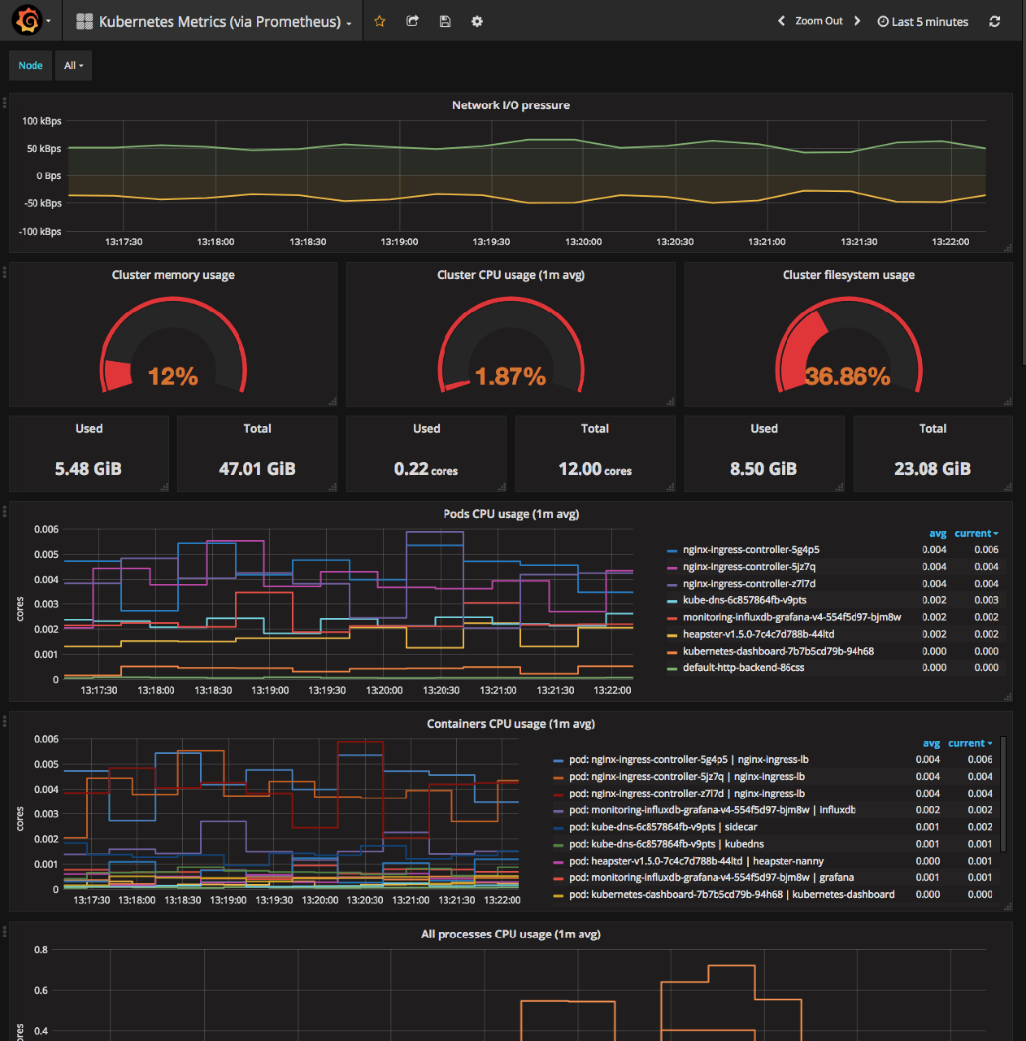
Task: Open the Node variable All dropdown
Action: 73,66
